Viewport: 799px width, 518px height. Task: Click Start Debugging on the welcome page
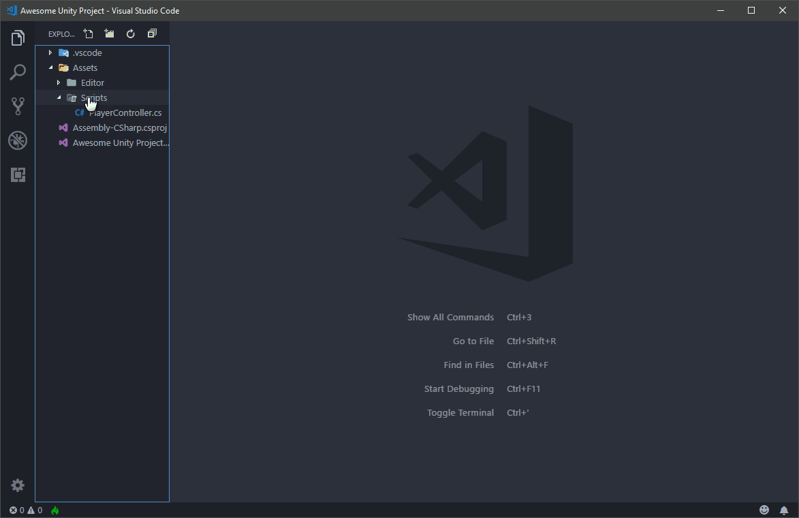[x=459, y=388]
